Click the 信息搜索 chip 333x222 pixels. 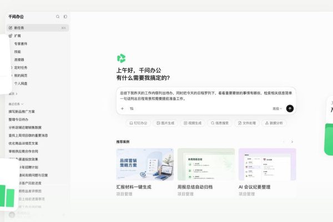220,123
